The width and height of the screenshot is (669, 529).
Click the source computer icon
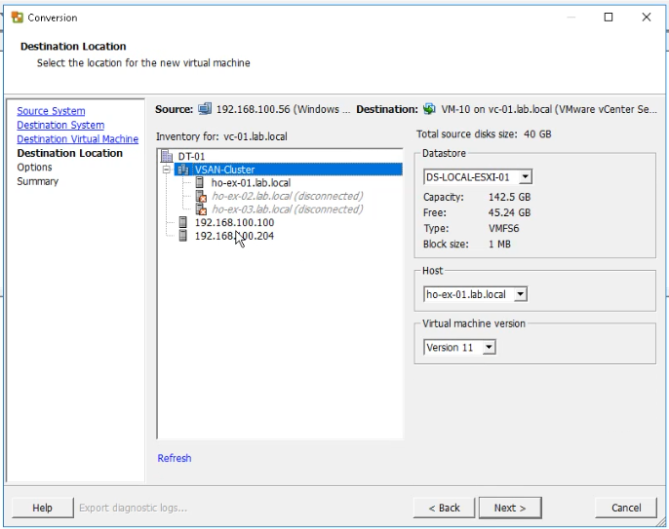click(205, 109)
